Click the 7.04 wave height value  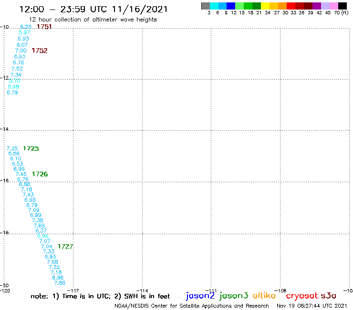(x=47, y=247)
